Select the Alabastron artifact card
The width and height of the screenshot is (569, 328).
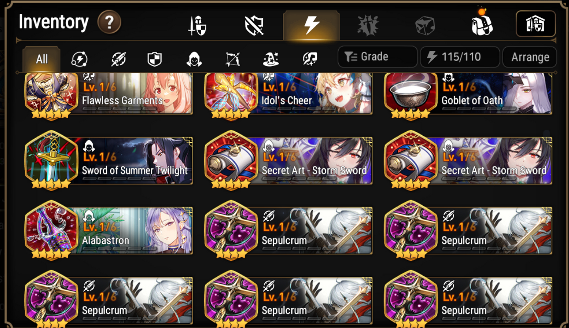(109, 230)
